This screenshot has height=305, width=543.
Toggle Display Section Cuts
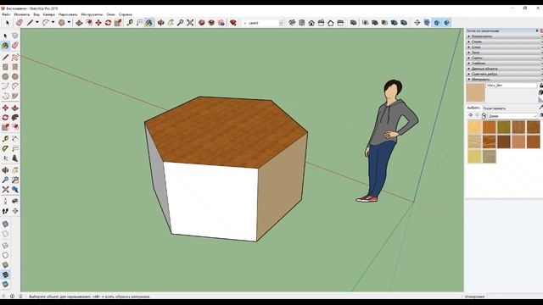point(437,23)
